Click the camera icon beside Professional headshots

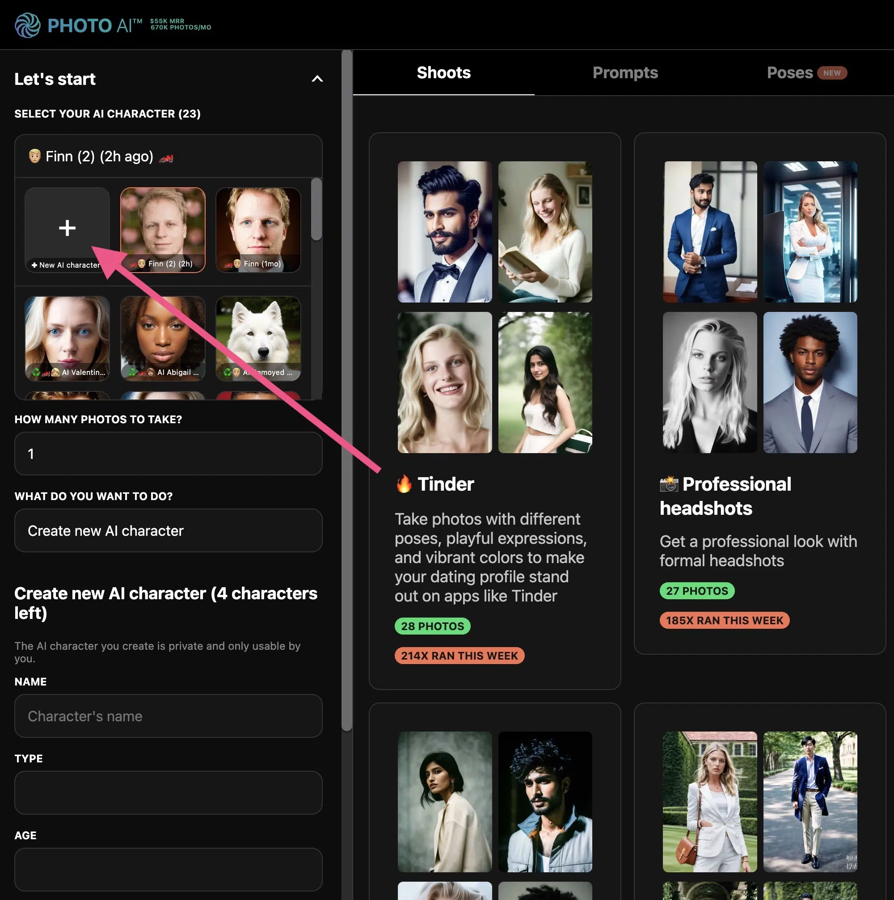point(670,484)
